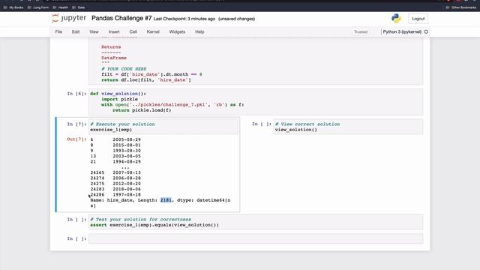Click the output row 24275 2012-08-20

point(115,184)
